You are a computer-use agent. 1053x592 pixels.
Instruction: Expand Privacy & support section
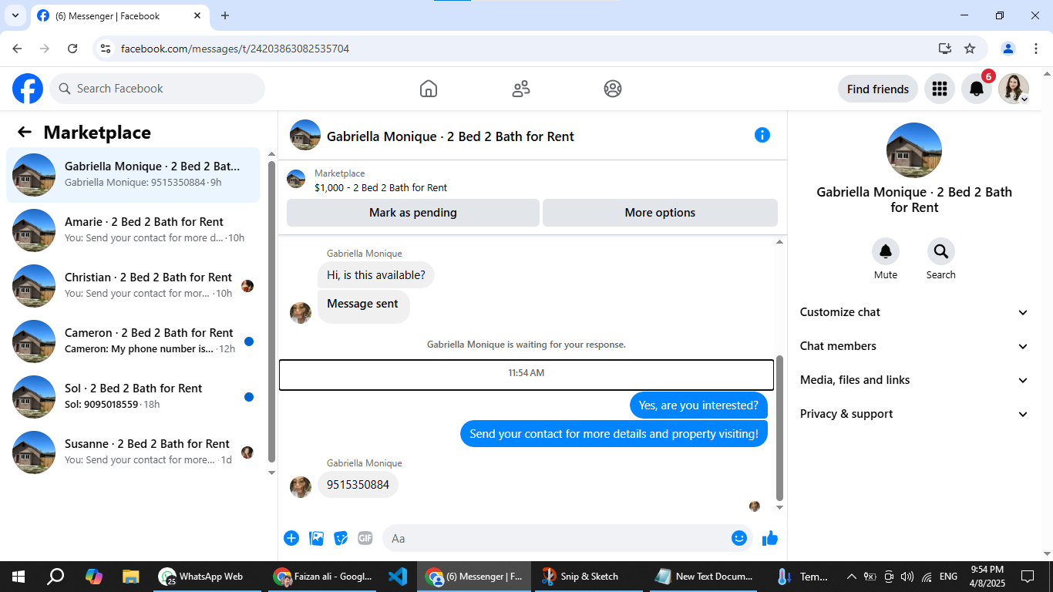pyautogui.click(x=914, y=414)
